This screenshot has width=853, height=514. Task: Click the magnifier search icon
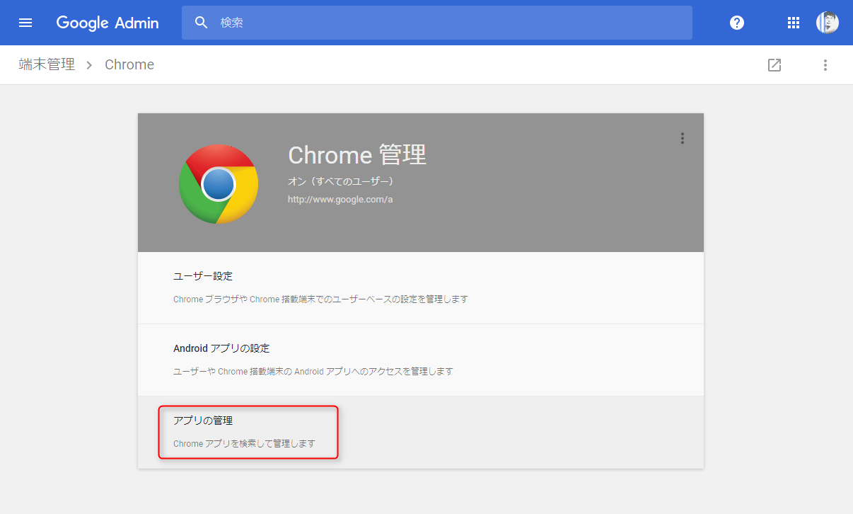tap(202, 23)
